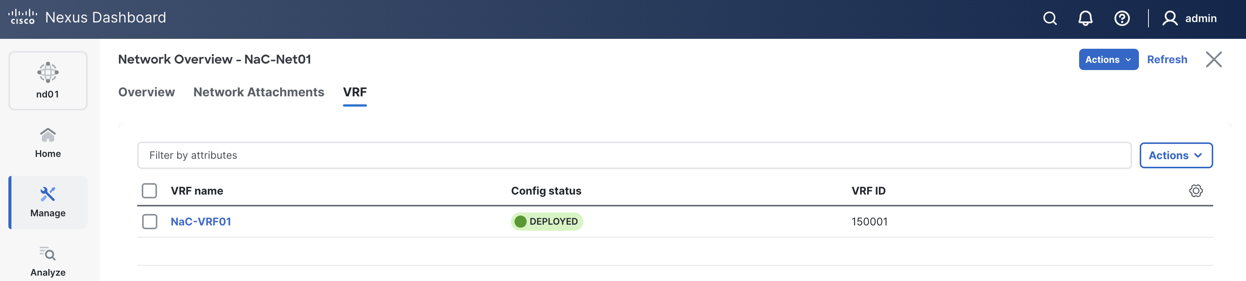Expand the table Actions dropdown
Screen dimensions: 1246x281
pyautogui.click(x=1176, y=155)
